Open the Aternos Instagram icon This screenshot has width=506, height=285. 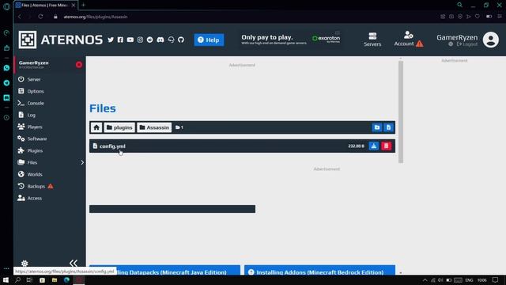click(x=140, y=40)
